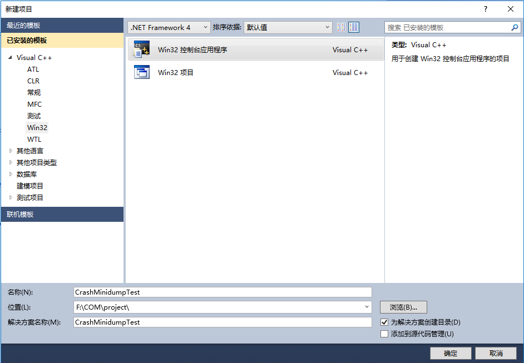Viewport: 524px width, 363px height.
Task: Select Win32 in the template tree
Action: coord(37,127)
